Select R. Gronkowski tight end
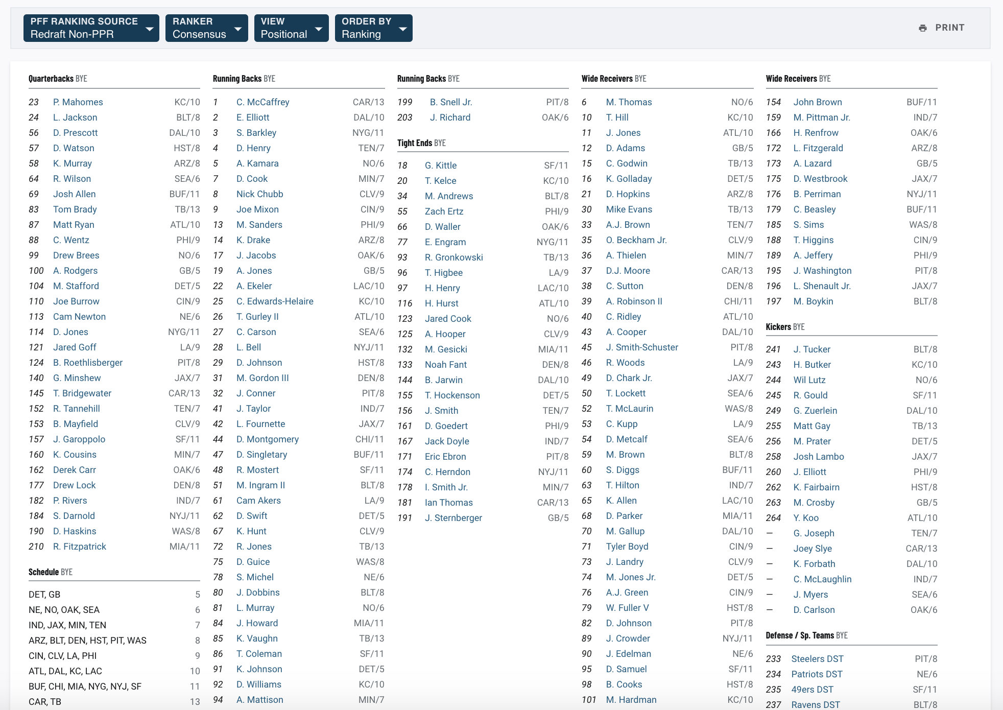Screen dimensions: 1003x710 (454, 257)
